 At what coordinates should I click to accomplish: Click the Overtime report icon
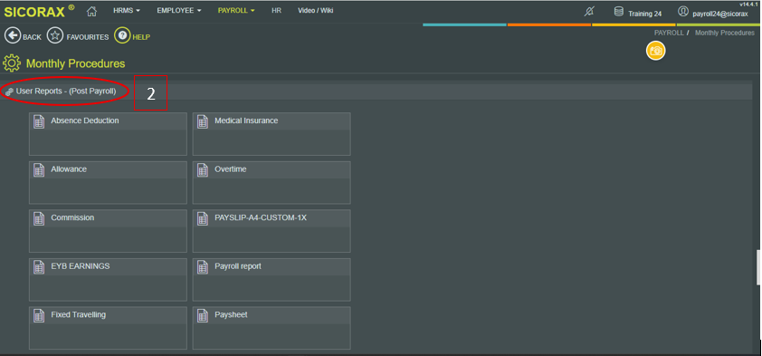(x=203, y=170)
